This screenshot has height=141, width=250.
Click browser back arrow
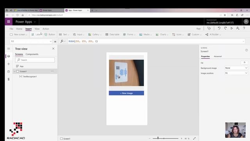pyautogui.click(x=7, y=15)
